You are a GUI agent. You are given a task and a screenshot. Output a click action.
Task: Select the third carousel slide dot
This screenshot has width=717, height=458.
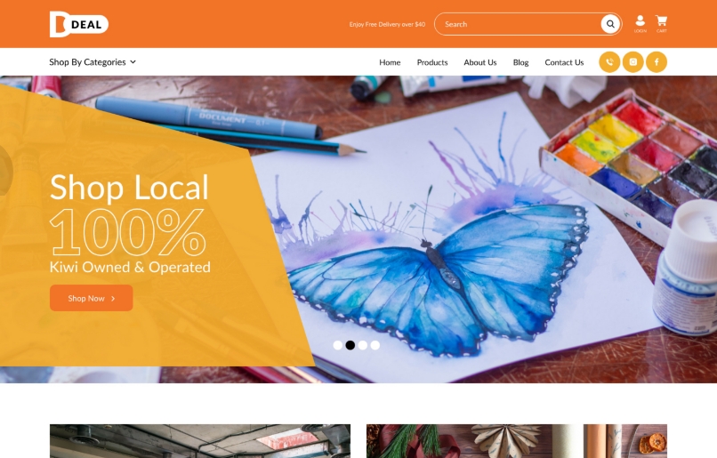coord(363,345)
